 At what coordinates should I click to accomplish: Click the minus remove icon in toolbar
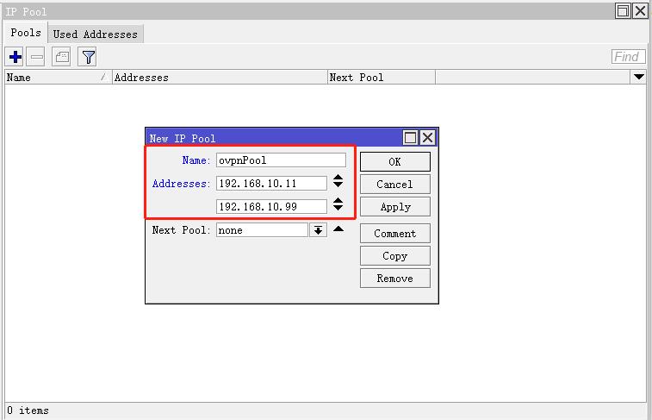click(36, 57)
